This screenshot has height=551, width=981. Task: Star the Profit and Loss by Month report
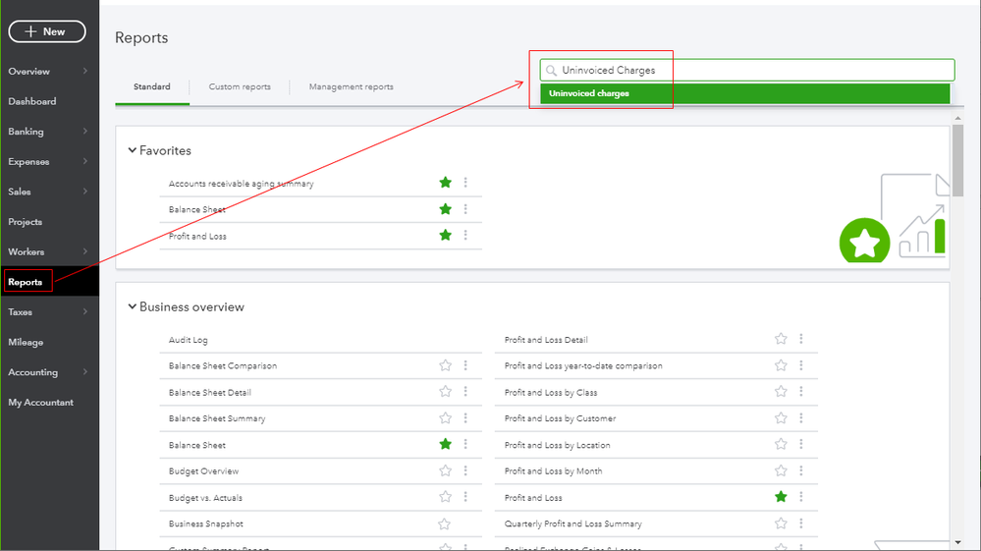pyautogui.click(x=781, y=470)
